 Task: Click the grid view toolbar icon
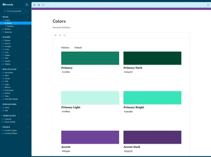(x=39, y=5)
